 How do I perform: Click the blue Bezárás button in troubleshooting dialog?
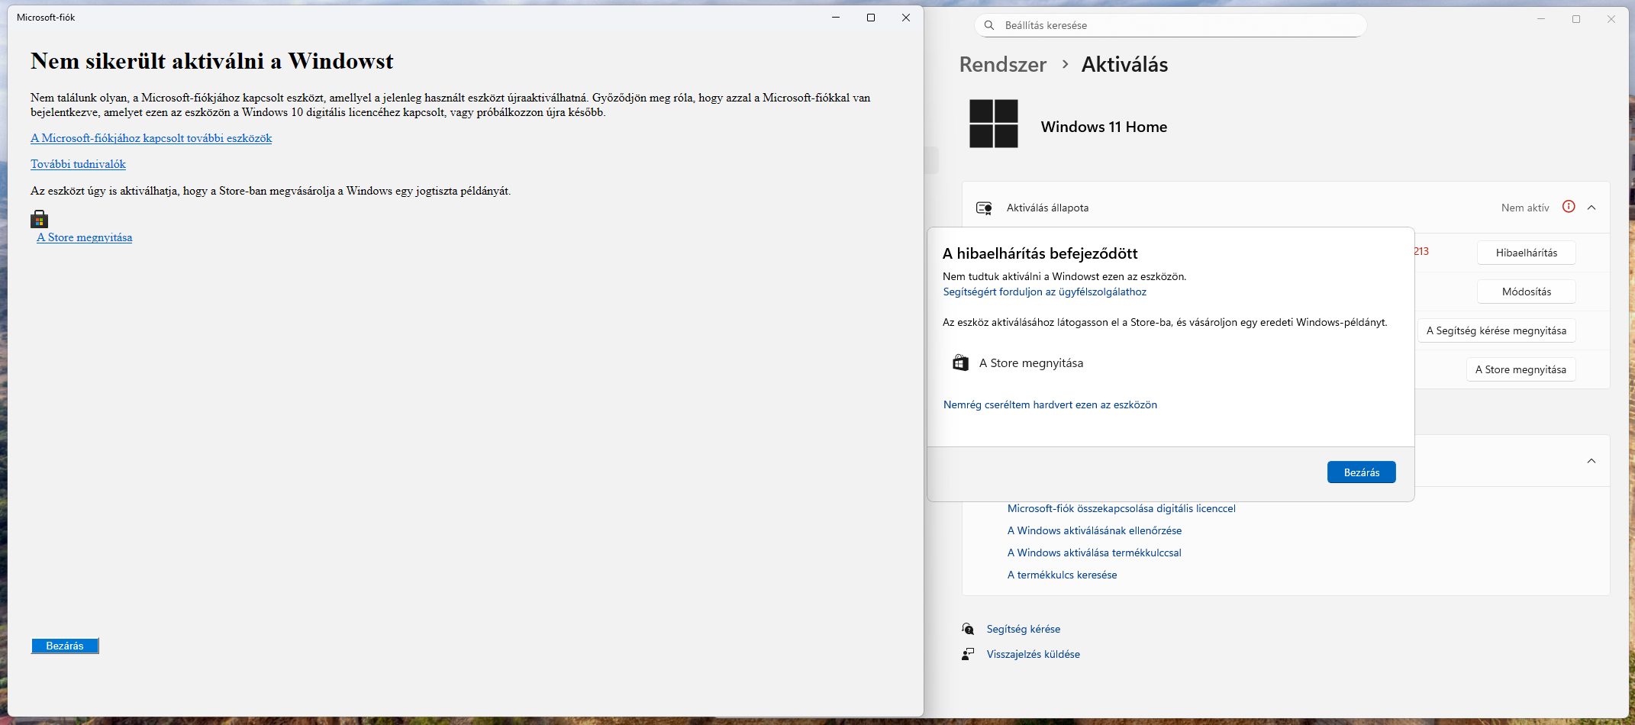click(x=1362, y=472)
